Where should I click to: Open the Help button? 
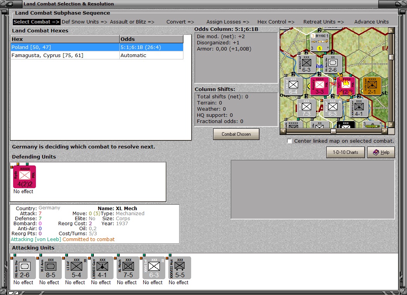coord(381,152)
